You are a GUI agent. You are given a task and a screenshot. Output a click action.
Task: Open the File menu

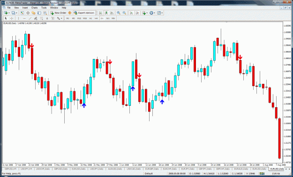[x=9, y=7]
